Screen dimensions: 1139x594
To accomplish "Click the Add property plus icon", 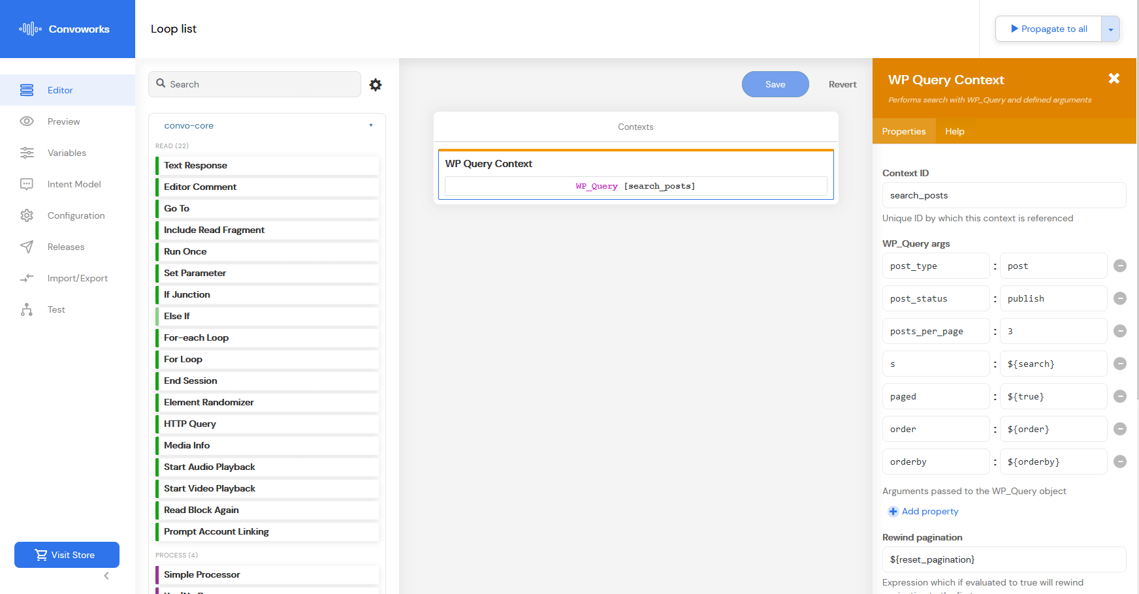I will 893,511.
